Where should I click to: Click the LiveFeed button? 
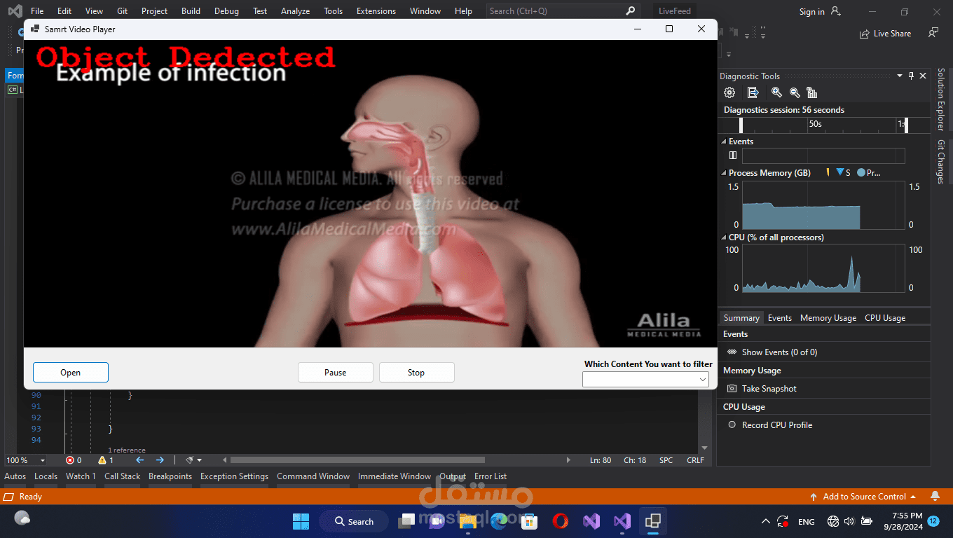pos(675,11)
